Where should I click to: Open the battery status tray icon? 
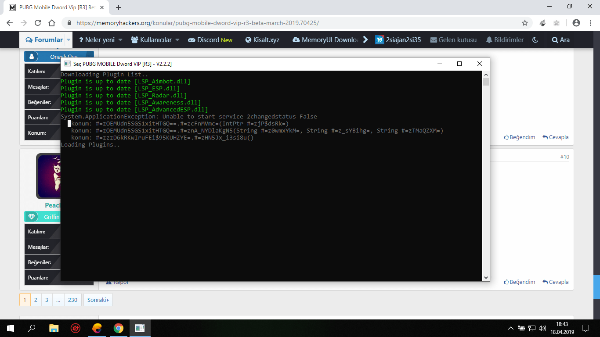point(521,328)
